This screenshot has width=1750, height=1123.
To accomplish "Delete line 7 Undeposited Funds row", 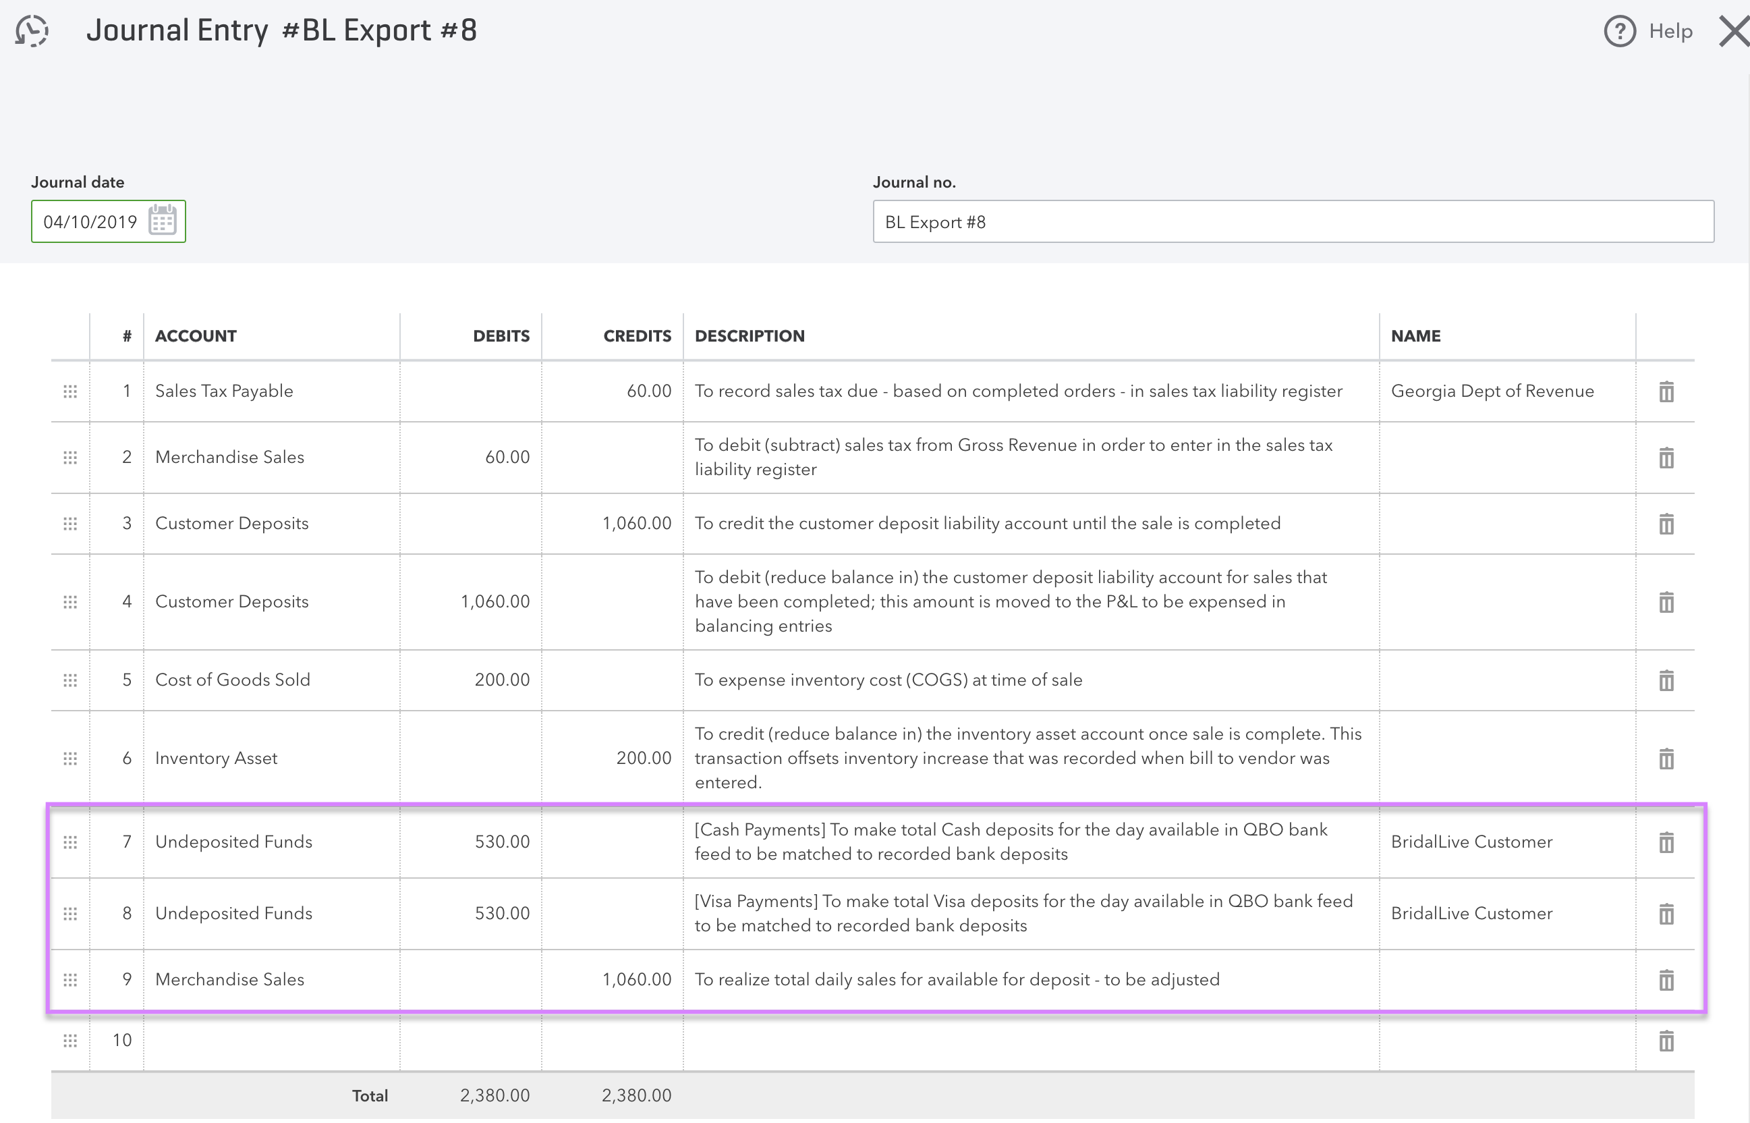I will tap(1666, 842).
